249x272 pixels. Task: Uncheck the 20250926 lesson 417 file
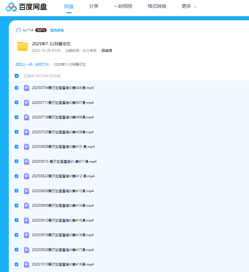tap(17, 249)
